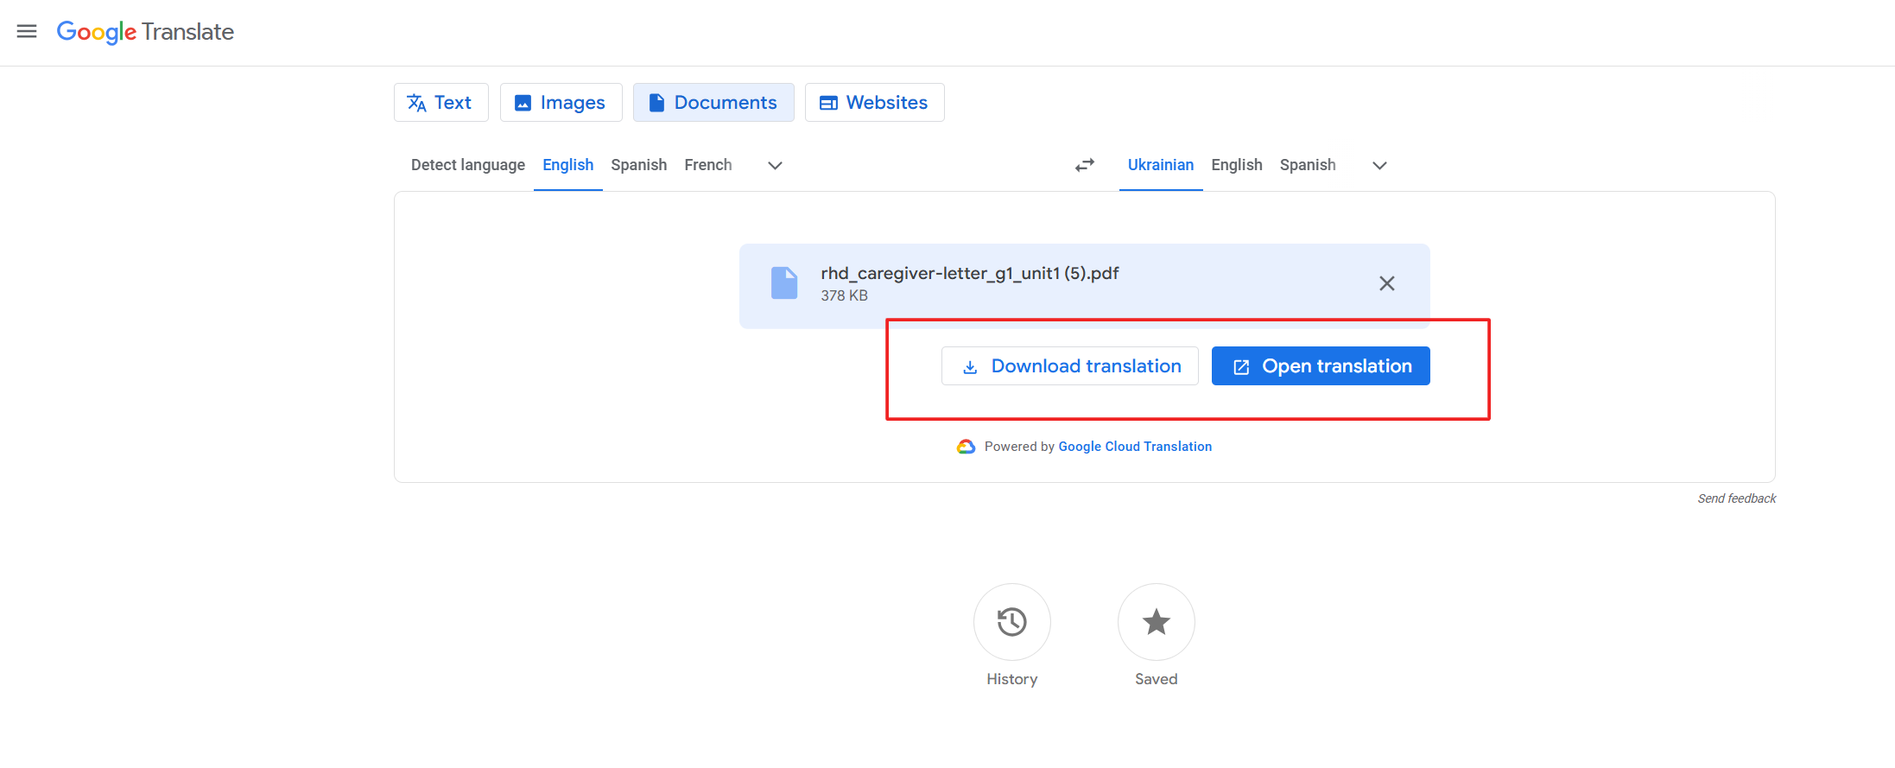This screenshot has width=1895, height=768.
Task: Switch to Websites translation tab
Action: point(875,103)
